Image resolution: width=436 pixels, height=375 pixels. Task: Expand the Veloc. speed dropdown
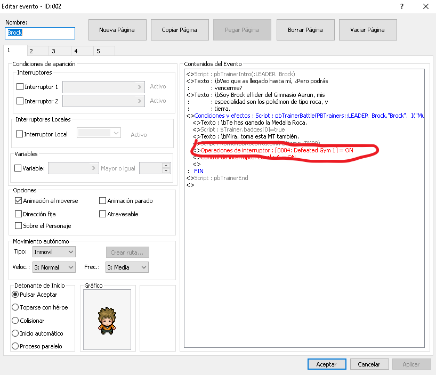tap(54, 267)
